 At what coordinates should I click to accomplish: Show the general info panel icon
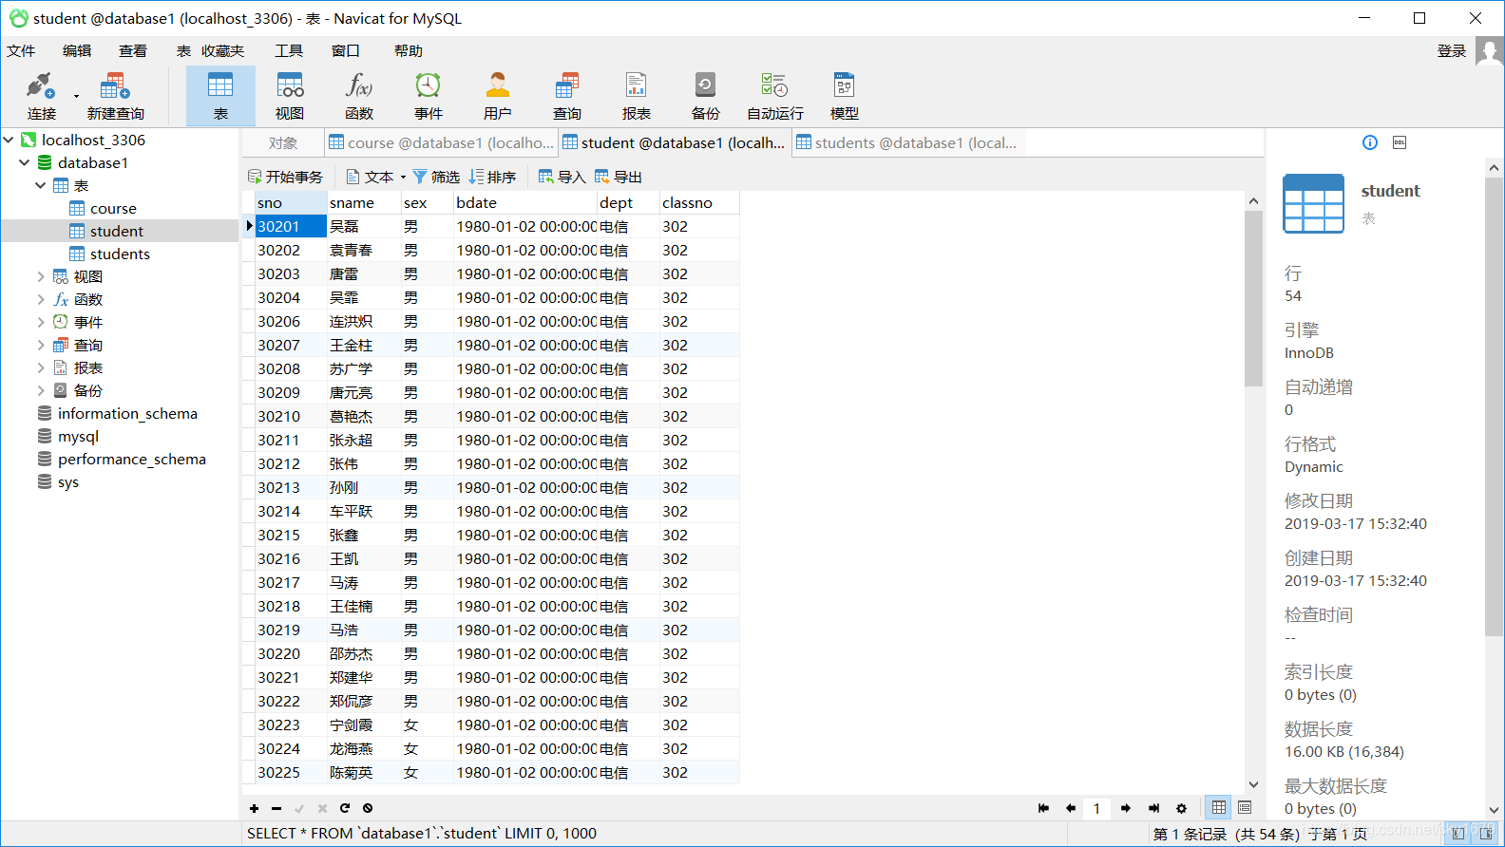pos(1370,142)
